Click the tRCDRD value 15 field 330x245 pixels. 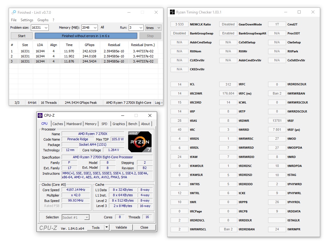180,102
